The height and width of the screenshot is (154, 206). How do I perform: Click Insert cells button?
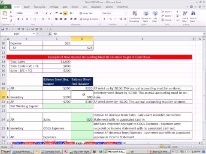coord(167,12)
